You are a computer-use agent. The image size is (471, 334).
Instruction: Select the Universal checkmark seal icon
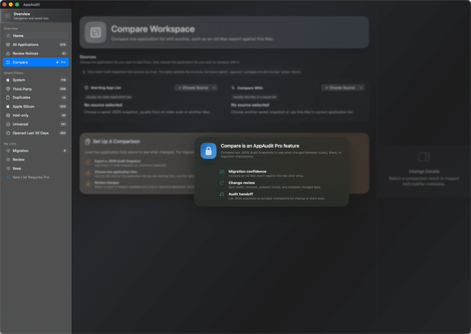[x=8, y=124]
